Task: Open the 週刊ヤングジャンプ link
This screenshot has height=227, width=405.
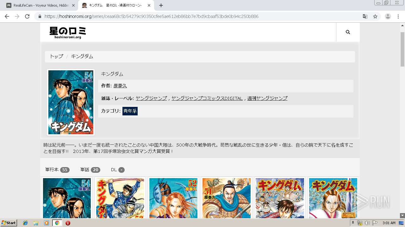Action: click(x=267, y=98)
